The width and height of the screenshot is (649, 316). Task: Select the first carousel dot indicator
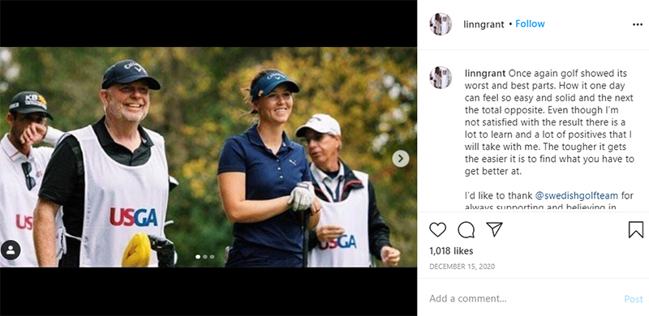[x=198, y=257]
